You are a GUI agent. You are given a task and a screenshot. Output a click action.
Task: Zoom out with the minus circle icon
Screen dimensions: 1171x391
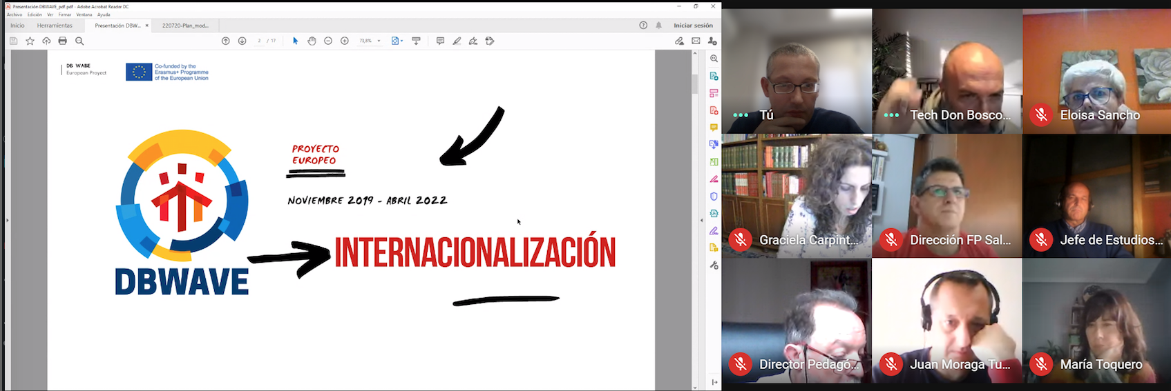coord(328,41)
